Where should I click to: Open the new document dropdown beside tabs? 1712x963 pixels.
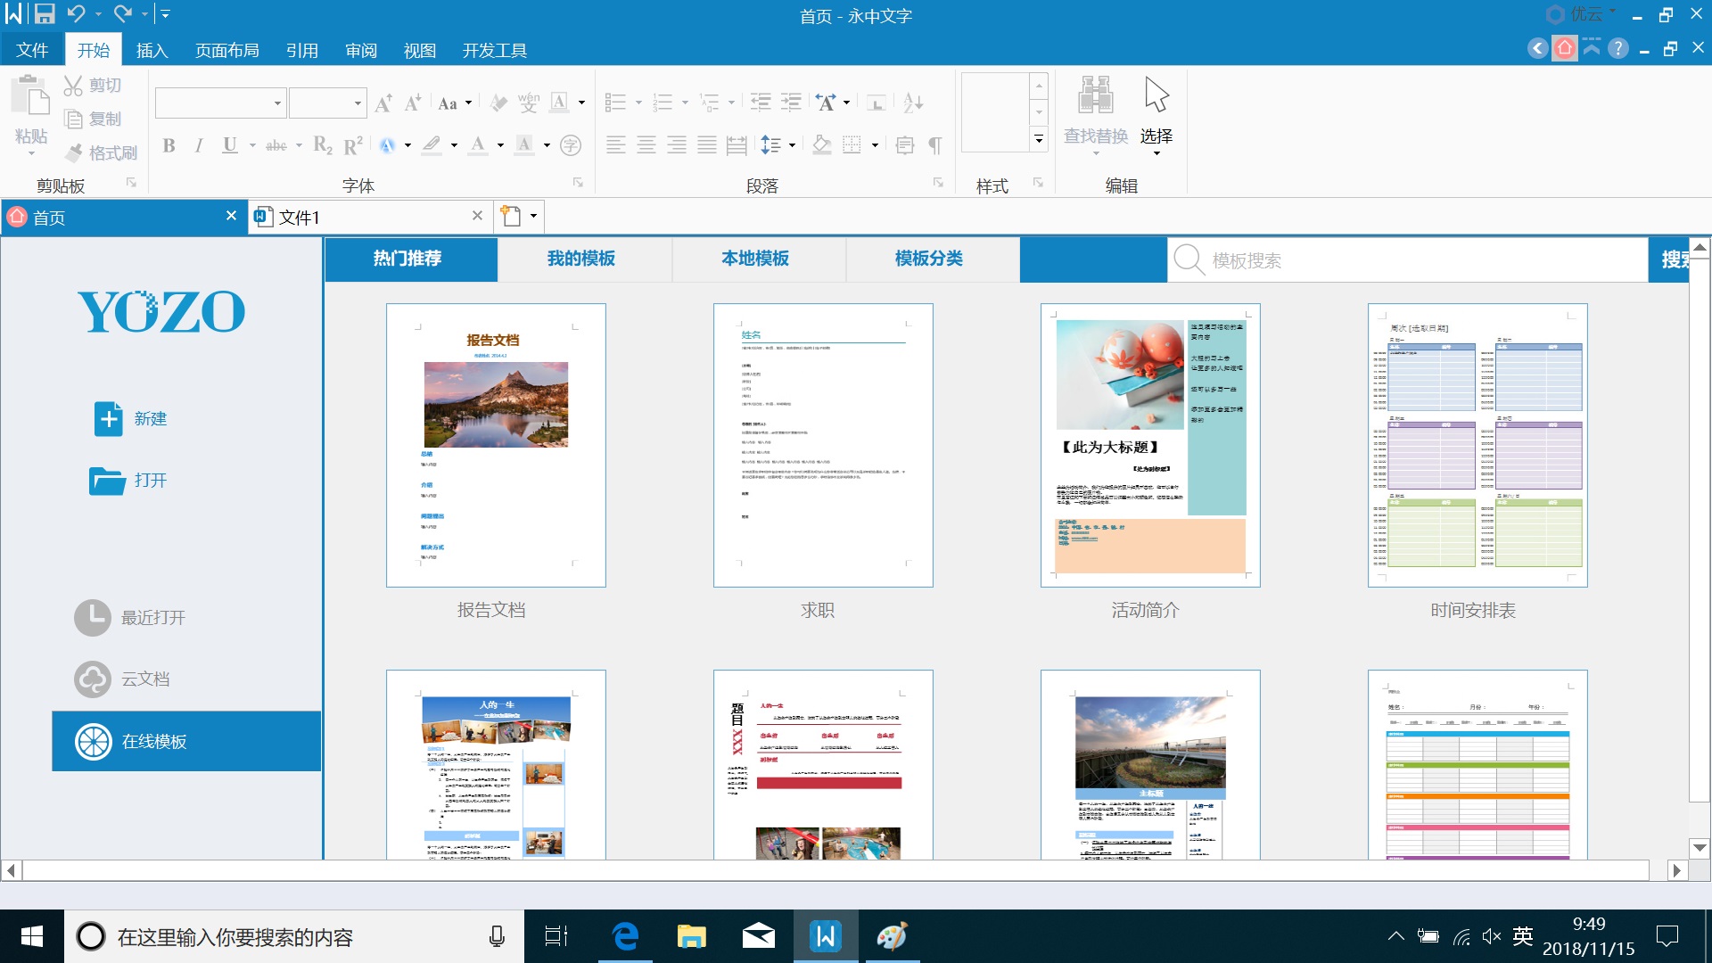(x=533, y=216)
